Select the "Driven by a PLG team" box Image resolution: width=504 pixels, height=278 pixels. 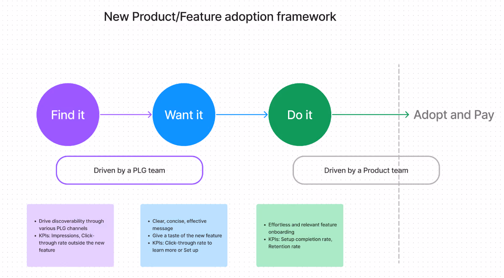tap(130, 170)
